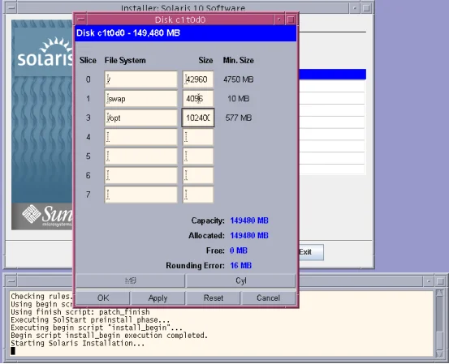This screenshot has height=364, width=449.
Task: Click slice 4 size field
Action: 198,137
